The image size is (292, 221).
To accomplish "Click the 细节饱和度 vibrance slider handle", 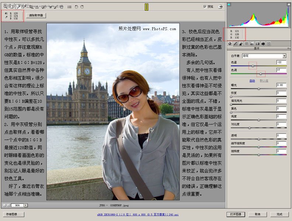I will click(259, 147).
